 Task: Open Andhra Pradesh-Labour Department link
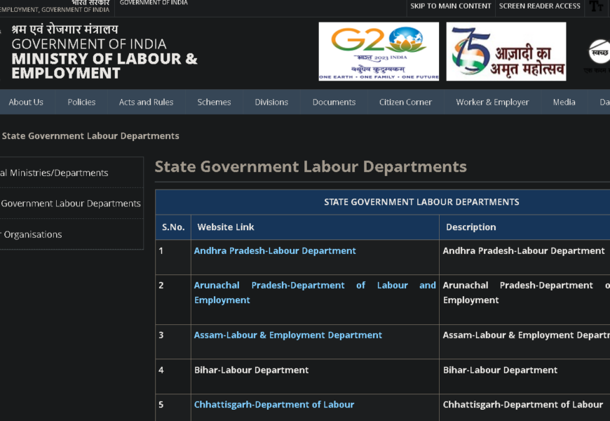click(x=275, y=250)
